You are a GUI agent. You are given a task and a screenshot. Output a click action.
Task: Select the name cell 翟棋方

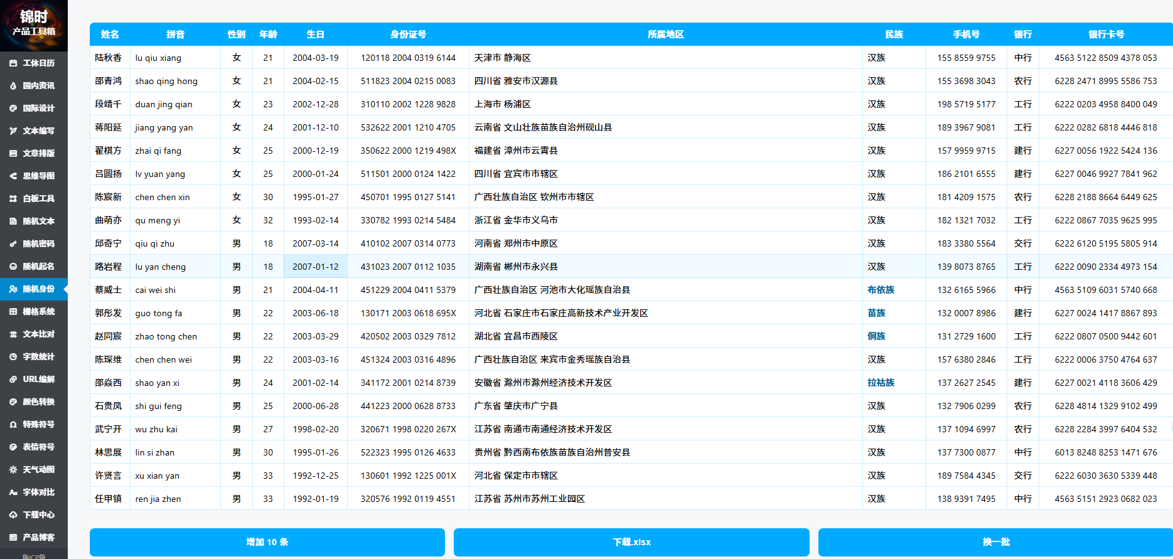(x=109, y=151)
